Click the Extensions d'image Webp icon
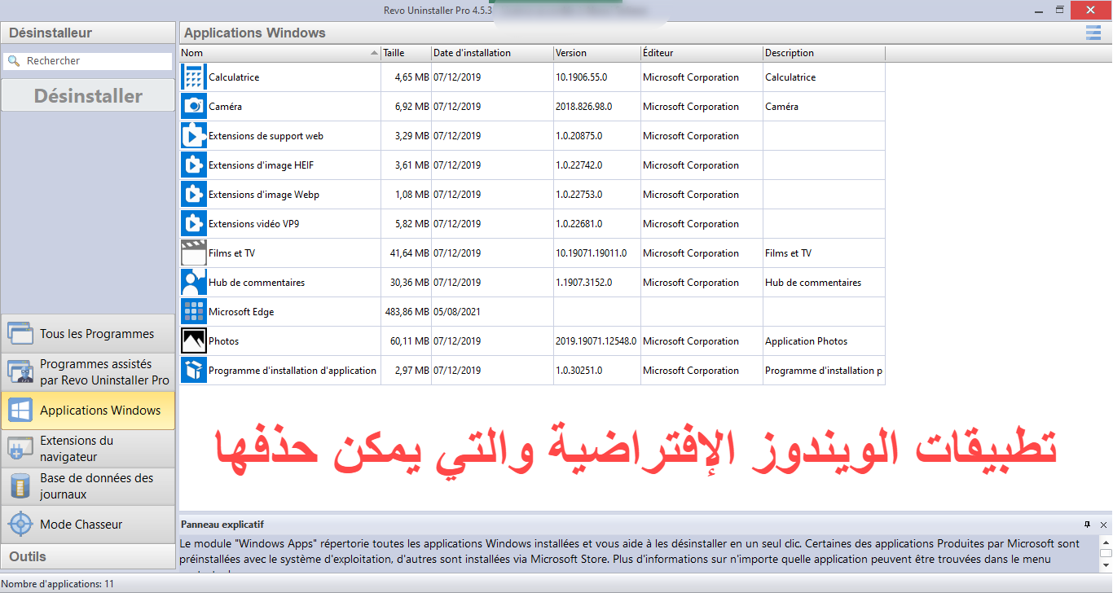This screenshot has width=1113, height=593. pos(194,195)
